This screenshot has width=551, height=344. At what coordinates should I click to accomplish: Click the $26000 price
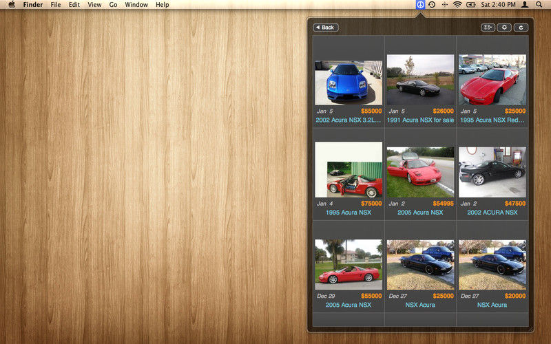(x=444, y=111)
